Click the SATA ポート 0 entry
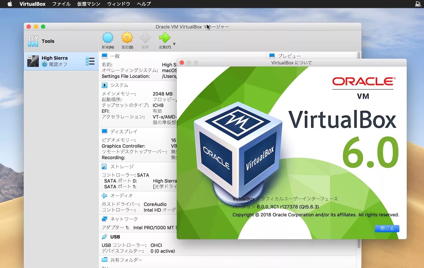 coord(140,181)
